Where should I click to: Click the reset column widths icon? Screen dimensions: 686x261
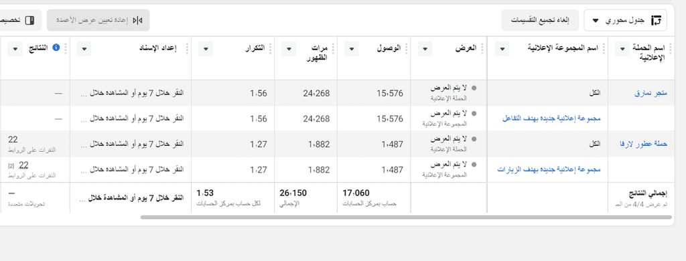[x=138, y=20]
